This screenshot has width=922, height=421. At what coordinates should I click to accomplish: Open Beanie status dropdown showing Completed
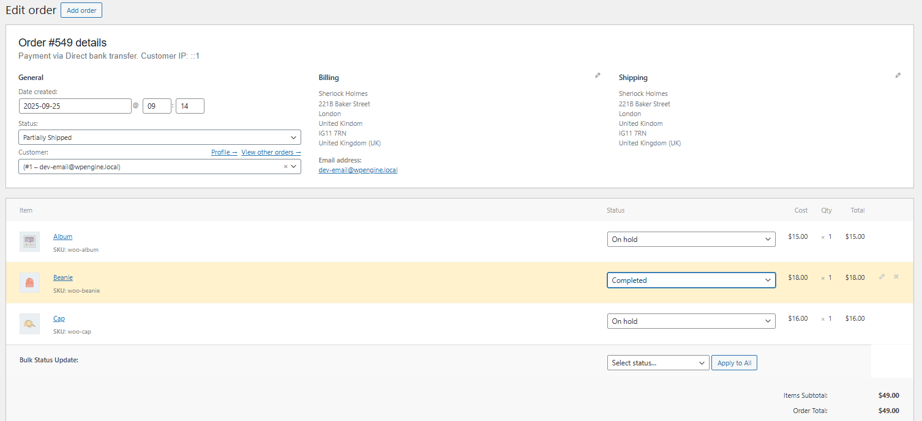[691, 280]
